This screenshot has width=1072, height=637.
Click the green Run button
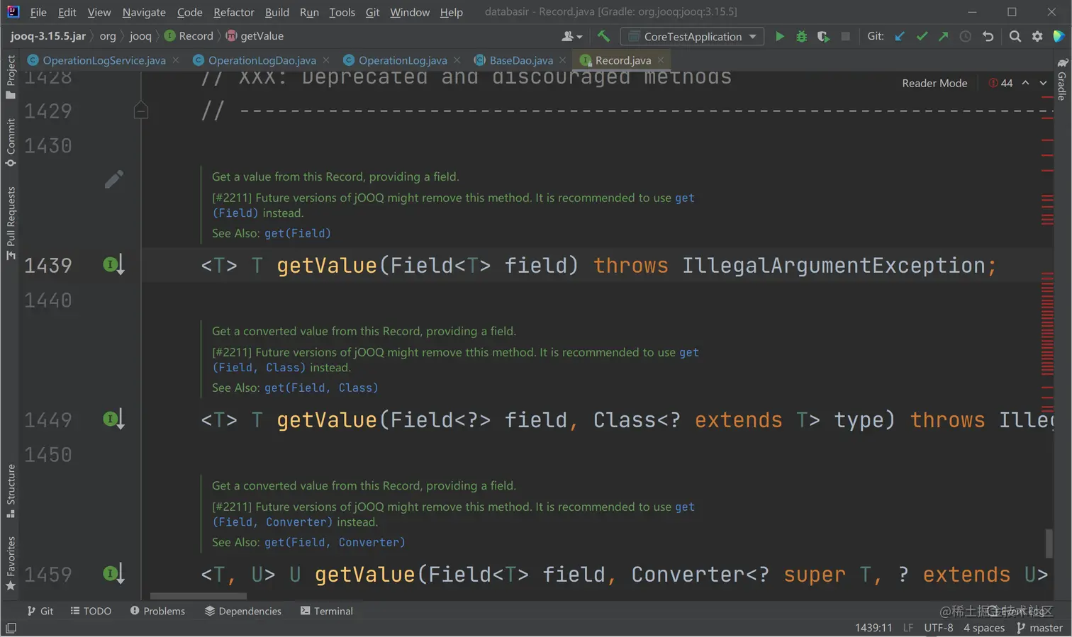(x=779, y=36)
